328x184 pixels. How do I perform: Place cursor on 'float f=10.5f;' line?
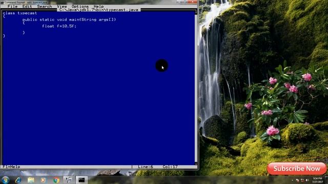[59, 26]
